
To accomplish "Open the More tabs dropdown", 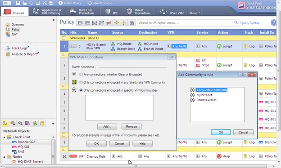I will click(x=195, y=13).
